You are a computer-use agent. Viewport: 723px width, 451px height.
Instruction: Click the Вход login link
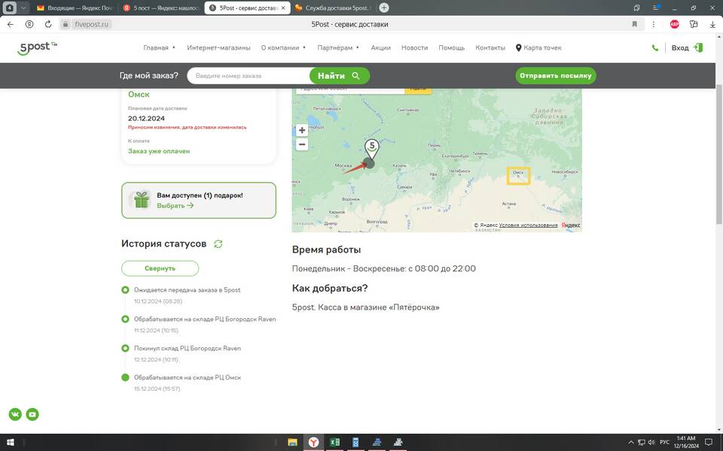(680, 48)
